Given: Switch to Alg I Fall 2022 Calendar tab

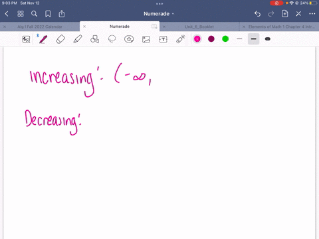Looking at the screenshot, I should point(40,27).
